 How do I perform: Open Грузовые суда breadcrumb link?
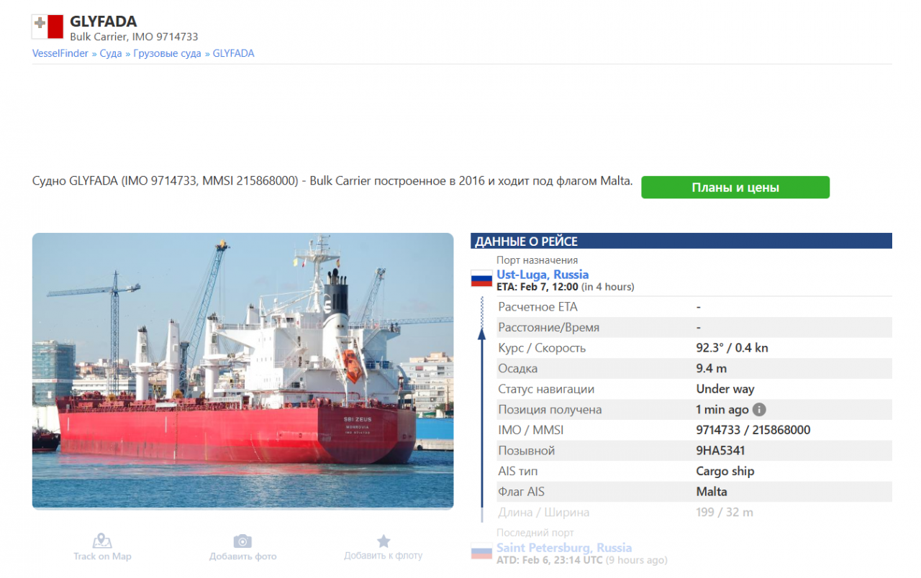(x=167, y=53)
